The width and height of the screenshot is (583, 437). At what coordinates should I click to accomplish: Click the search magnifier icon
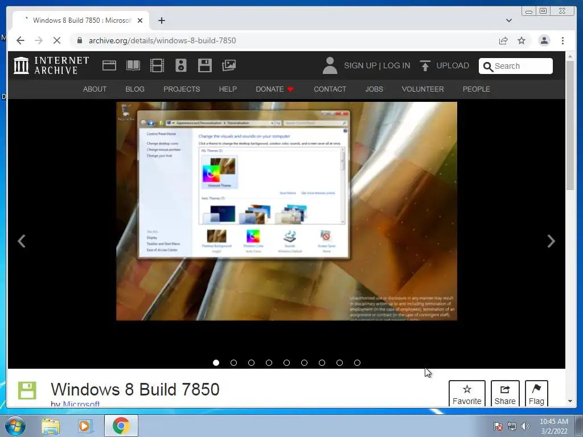tap(488, 67)
